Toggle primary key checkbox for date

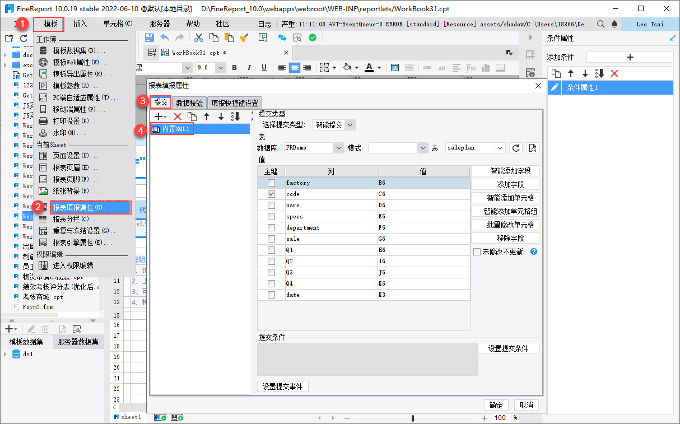(x=272, y=295)
